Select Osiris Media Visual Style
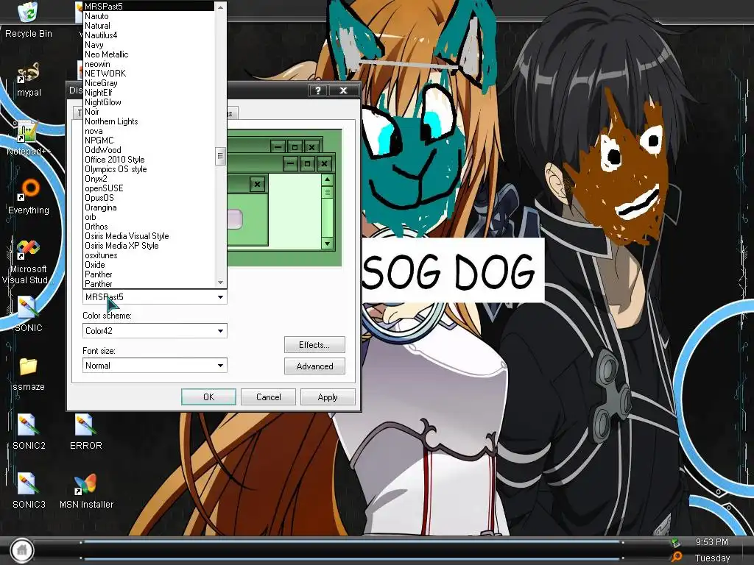Viewport: 754px width, 565px height. [149, 236]
